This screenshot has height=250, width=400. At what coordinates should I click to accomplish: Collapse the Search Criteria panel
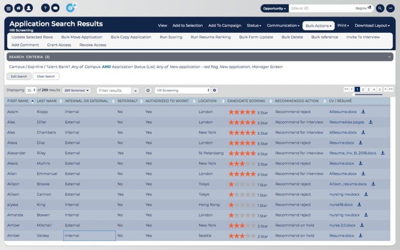(389, 57)
